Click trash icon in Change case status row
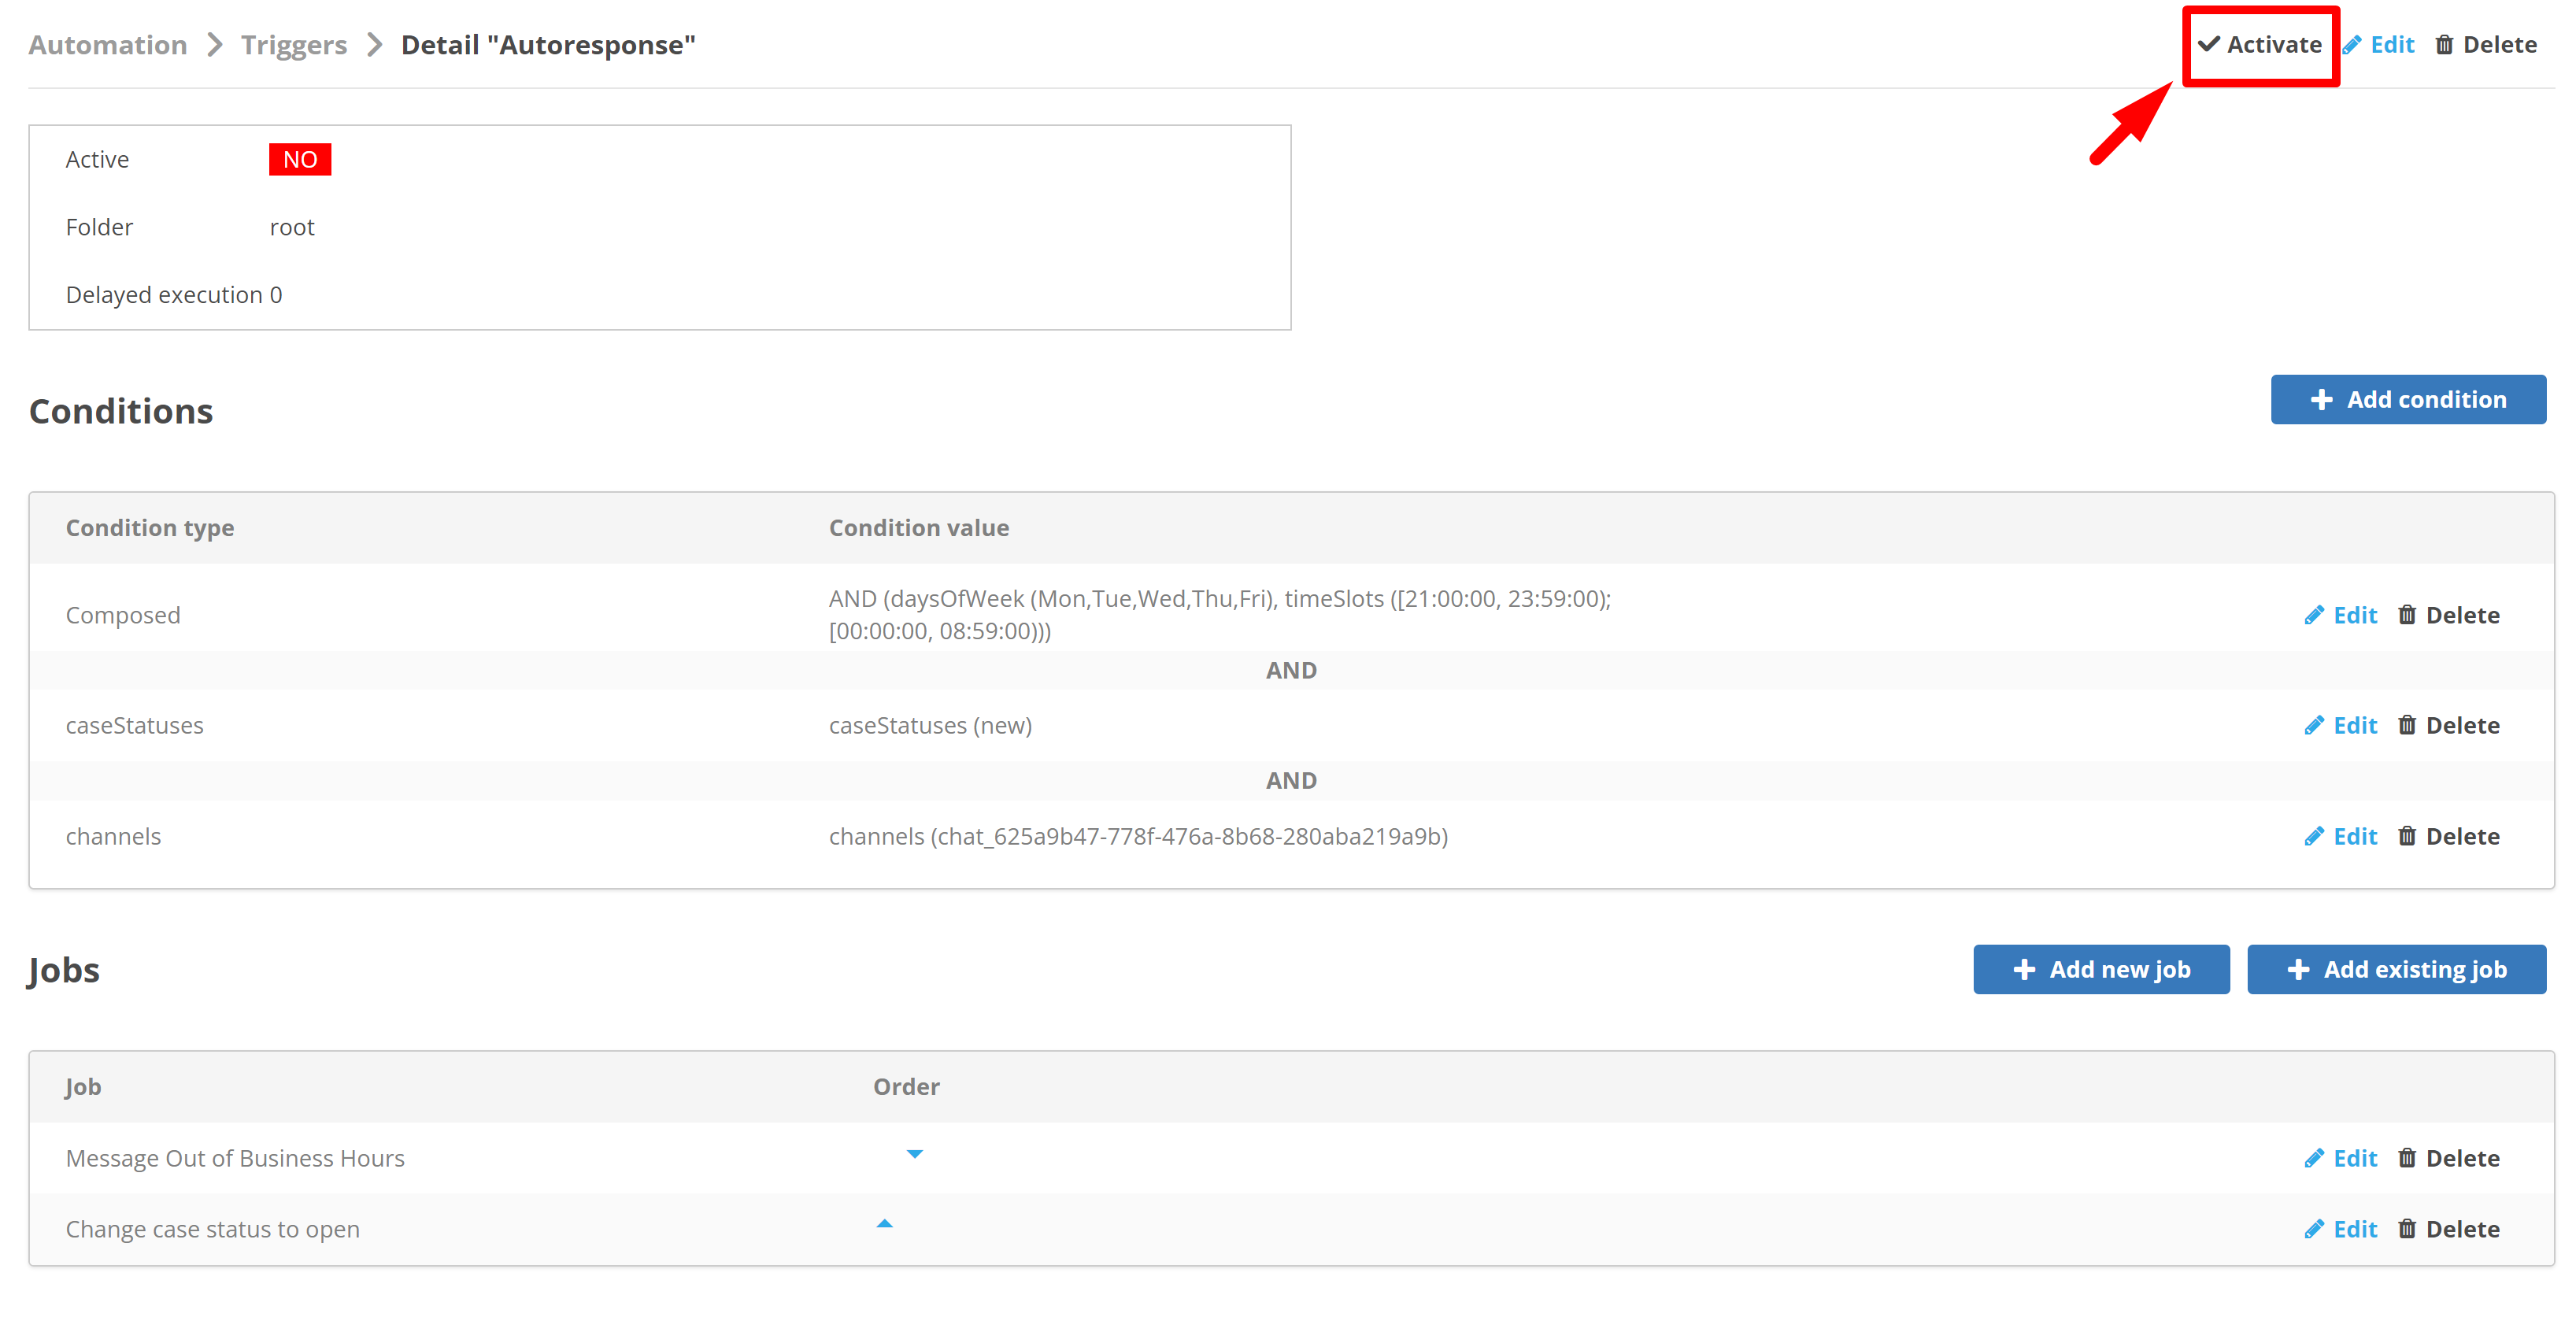The image size is (2576, 1317). coord(2407,1229)
